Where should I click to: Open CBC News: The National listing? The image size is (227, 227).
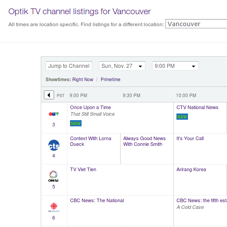click(97, 200)
